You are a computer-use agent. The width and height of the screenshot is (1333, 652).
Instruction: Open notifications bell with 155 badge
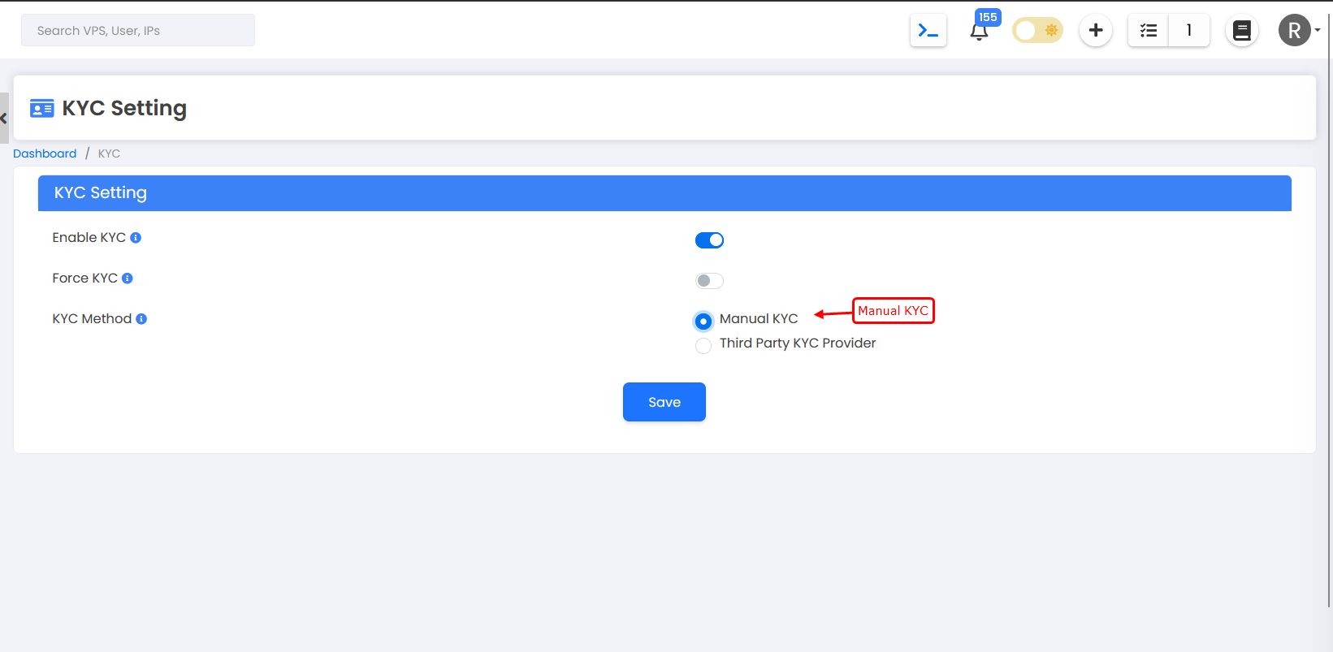tap(980, 31)
